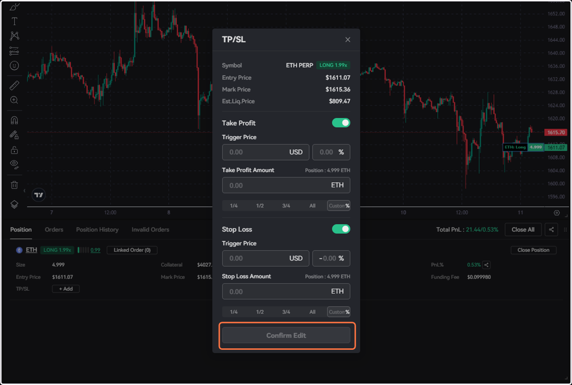Viewport: 572px width, 385px height.
Task: Select the brush drawing tool
Action: click(x=14, y=7)
